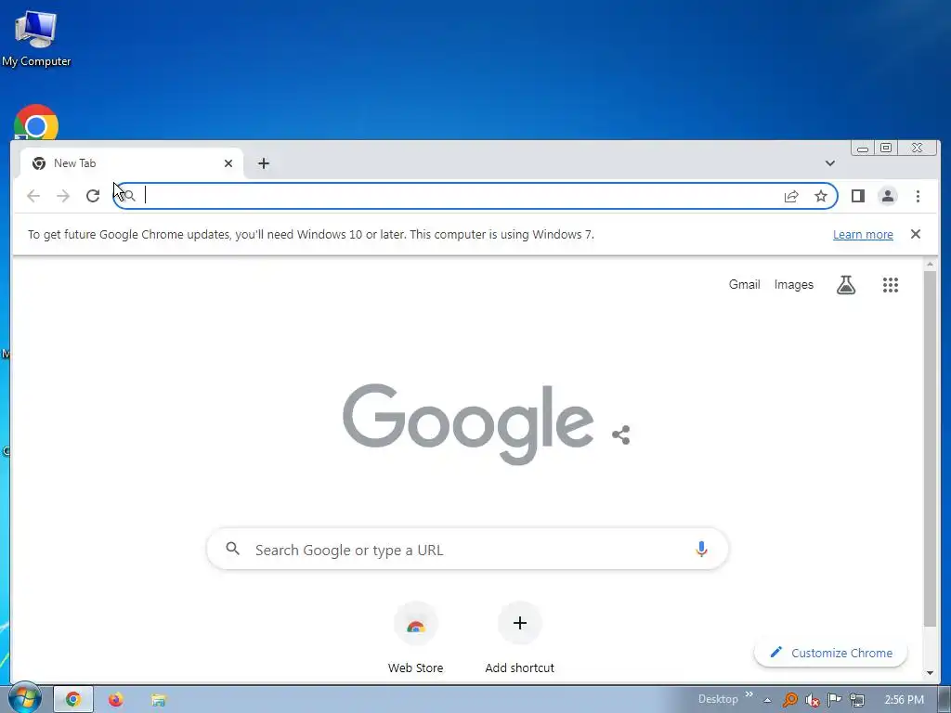Click the Add shortcut button

[519, 639]
